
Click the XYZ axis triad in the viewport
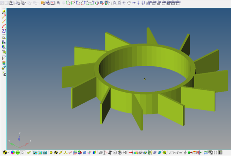tap(19, 139)
